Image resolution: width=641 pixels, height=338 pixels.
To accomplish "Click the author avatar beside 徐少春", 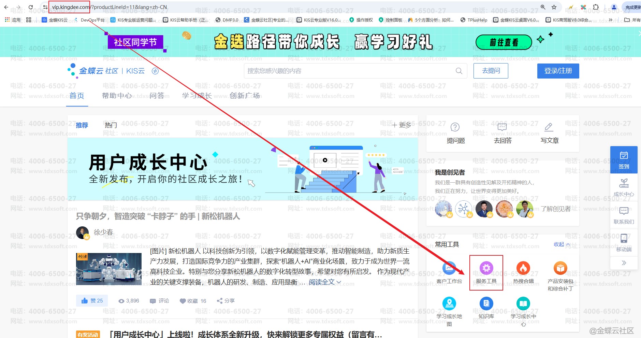I will [83, 233].
